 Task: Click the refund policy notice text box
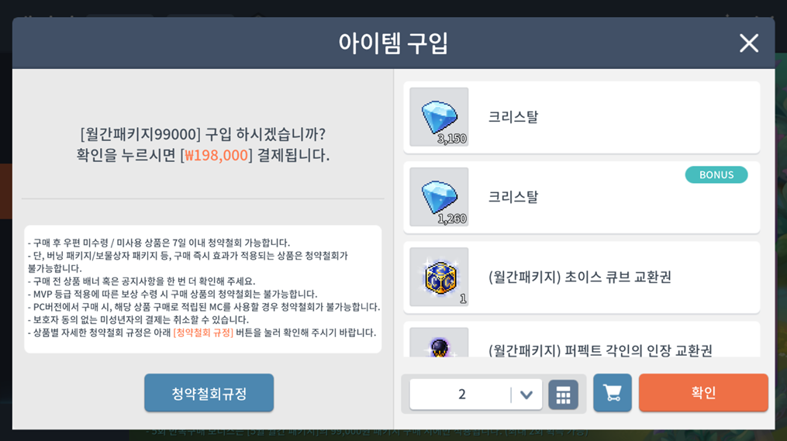pyautogui.click(x=203, y=288)
